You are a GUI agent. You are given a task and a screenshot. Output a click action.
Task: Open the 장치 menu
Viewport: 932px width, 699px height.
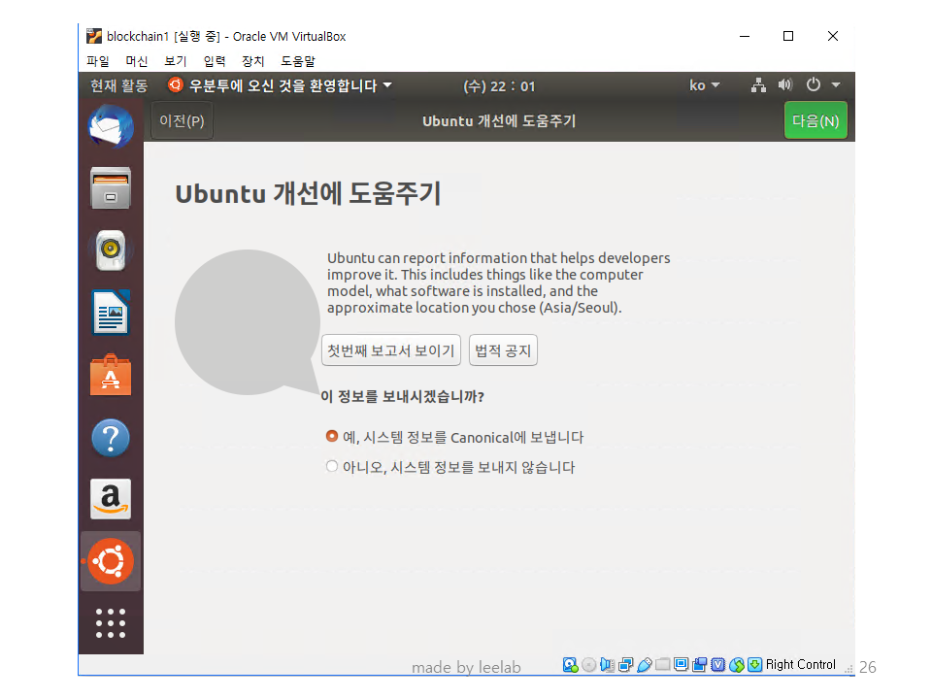253,60
